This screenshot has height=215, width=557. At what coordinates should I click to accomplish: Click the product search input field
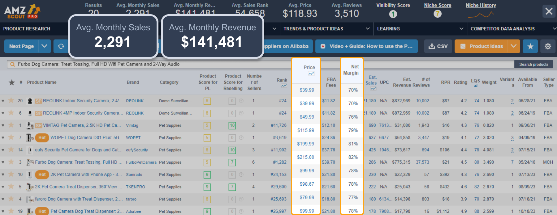pyautogui.click(x=261, y=64)
